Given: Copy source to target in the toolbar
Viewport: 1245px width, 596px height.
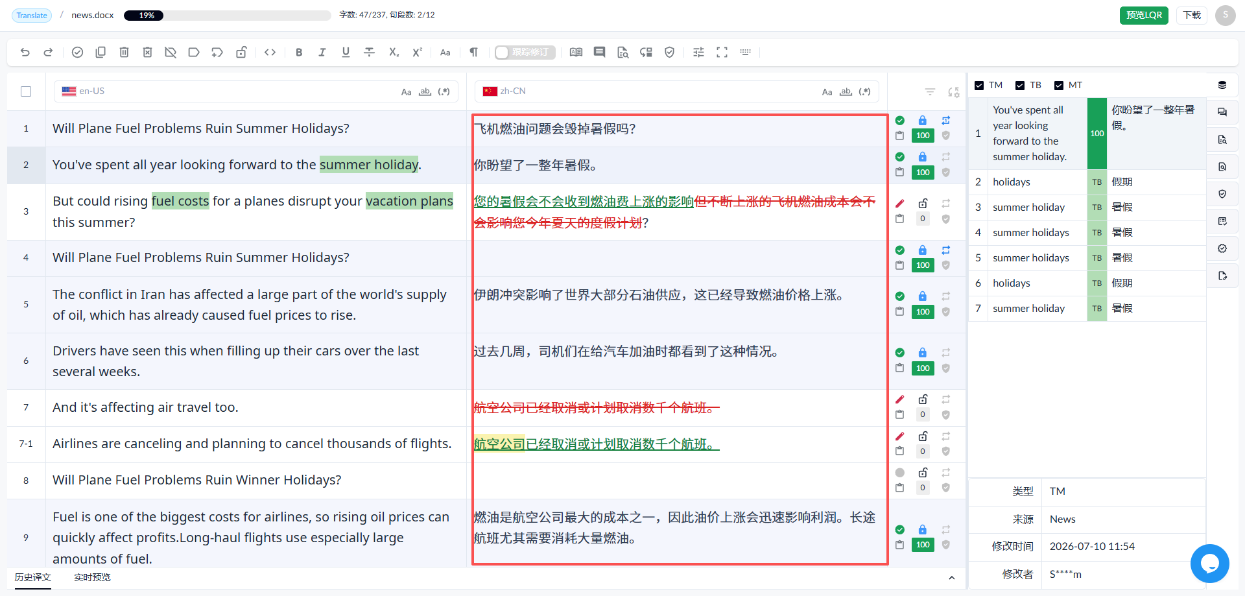Looking at the screenshot, I should pos(101,53).
